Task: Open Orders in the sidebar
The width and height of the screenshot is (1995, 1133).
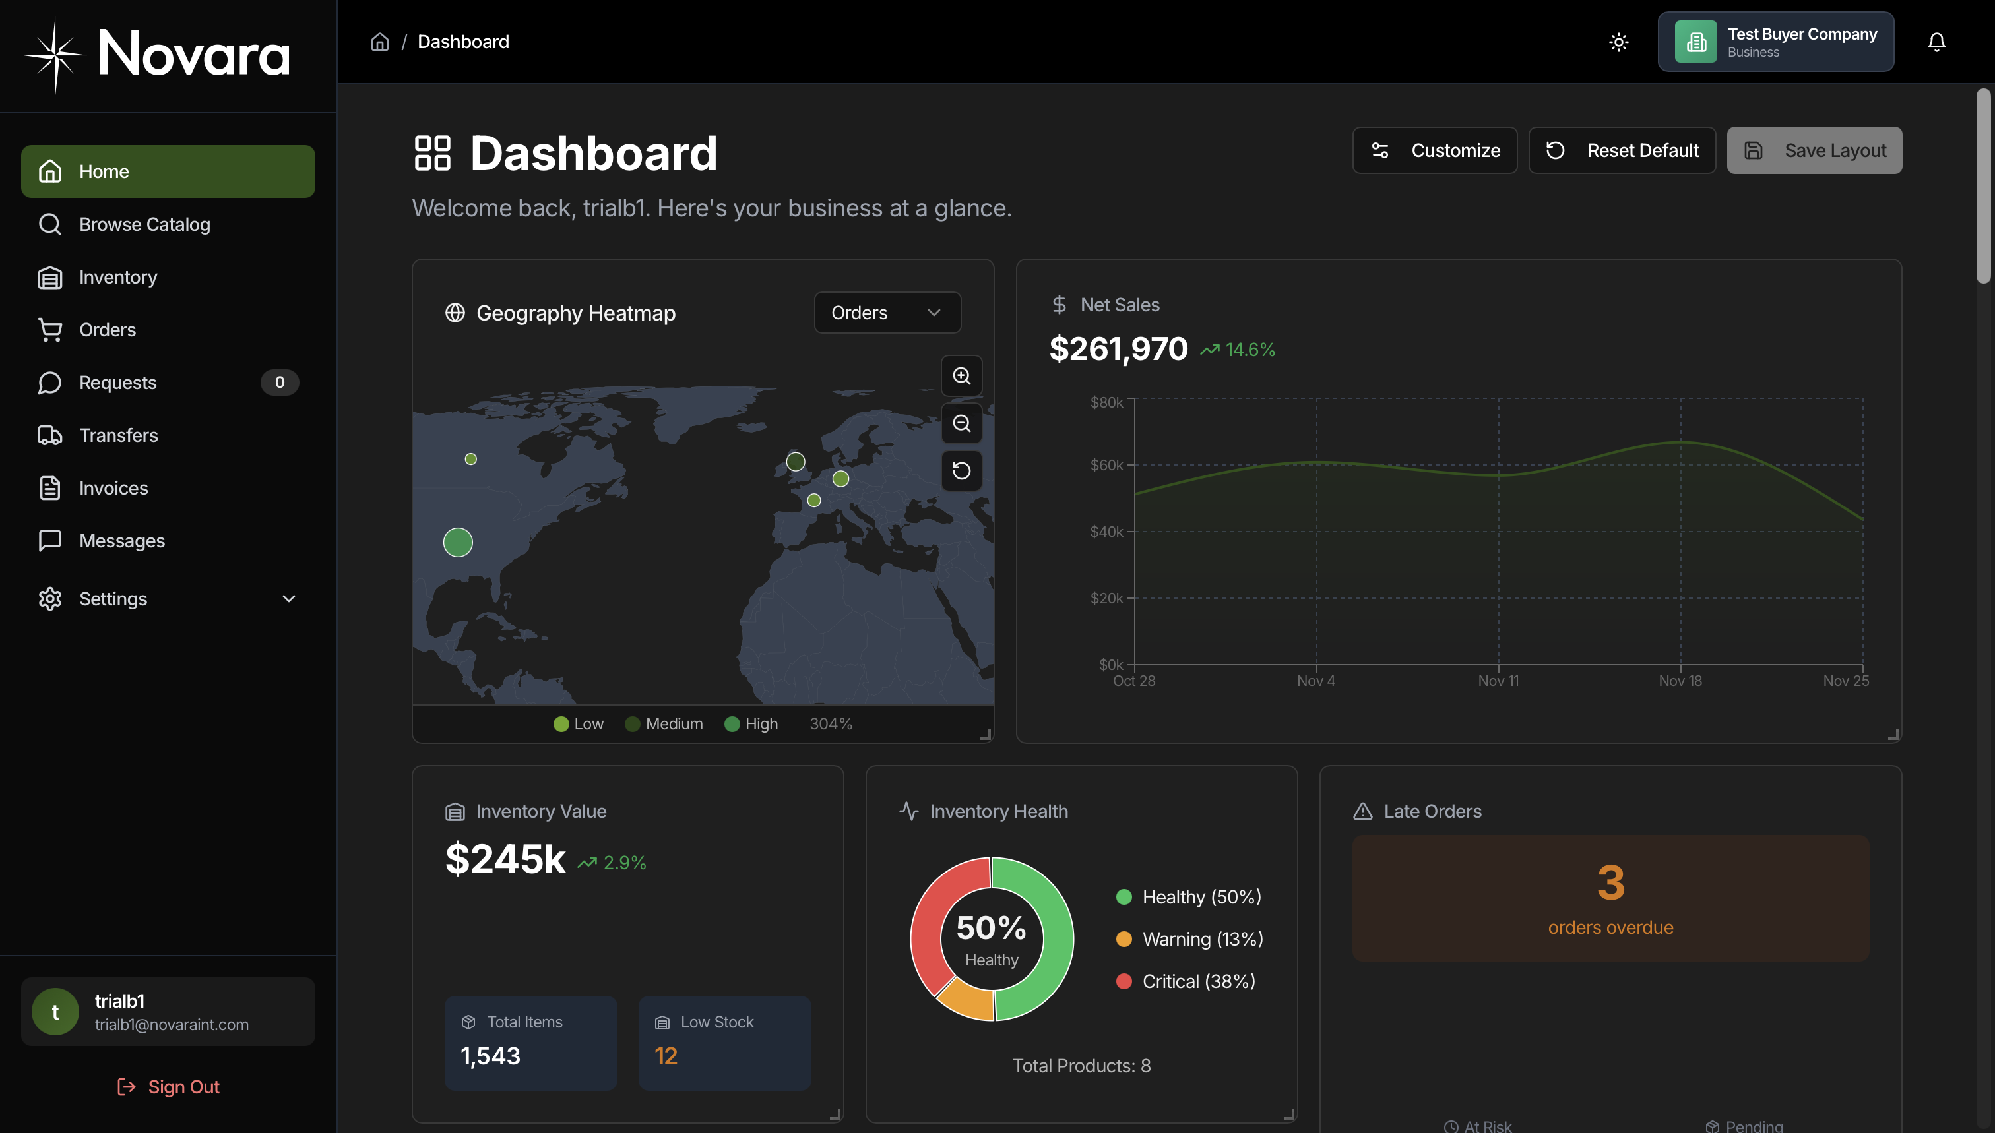Action: tap(168, 330)
